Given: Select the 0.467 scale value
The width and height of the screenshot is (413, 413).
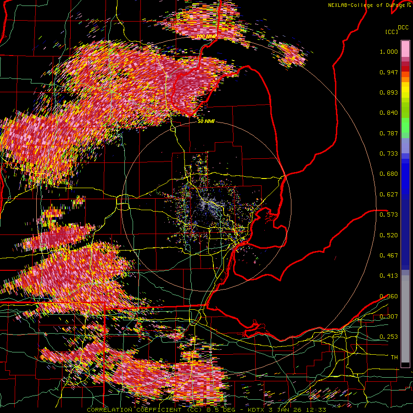Looking at the screenshot, I should coord(389,256).
